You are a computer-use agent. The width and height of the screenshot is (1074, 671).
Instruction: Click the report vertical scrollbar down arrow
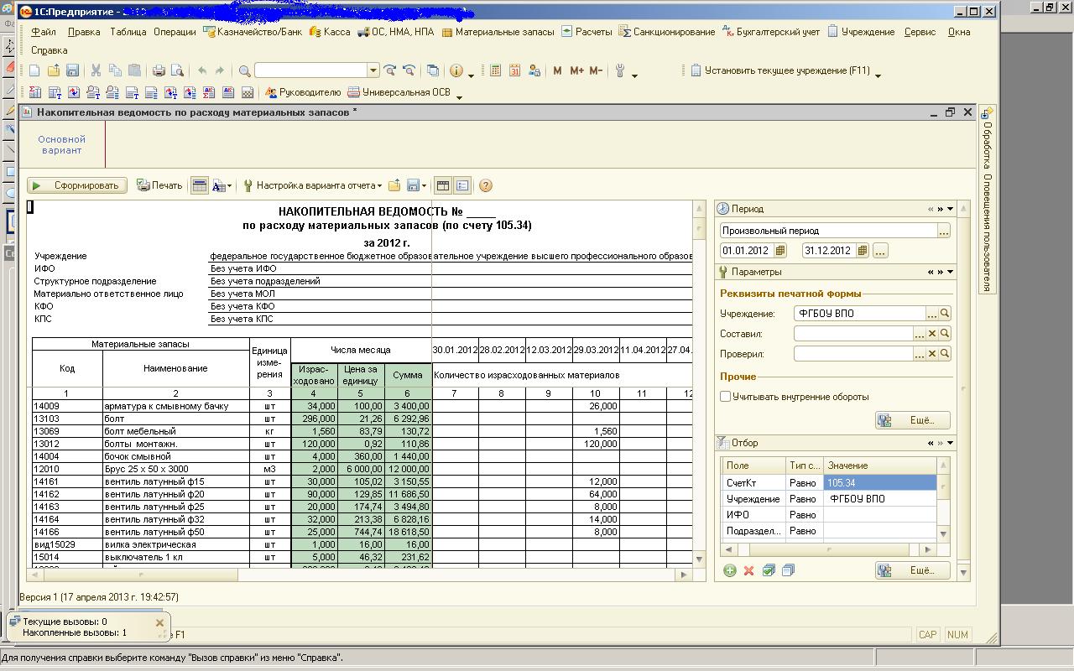coord(699,559)
